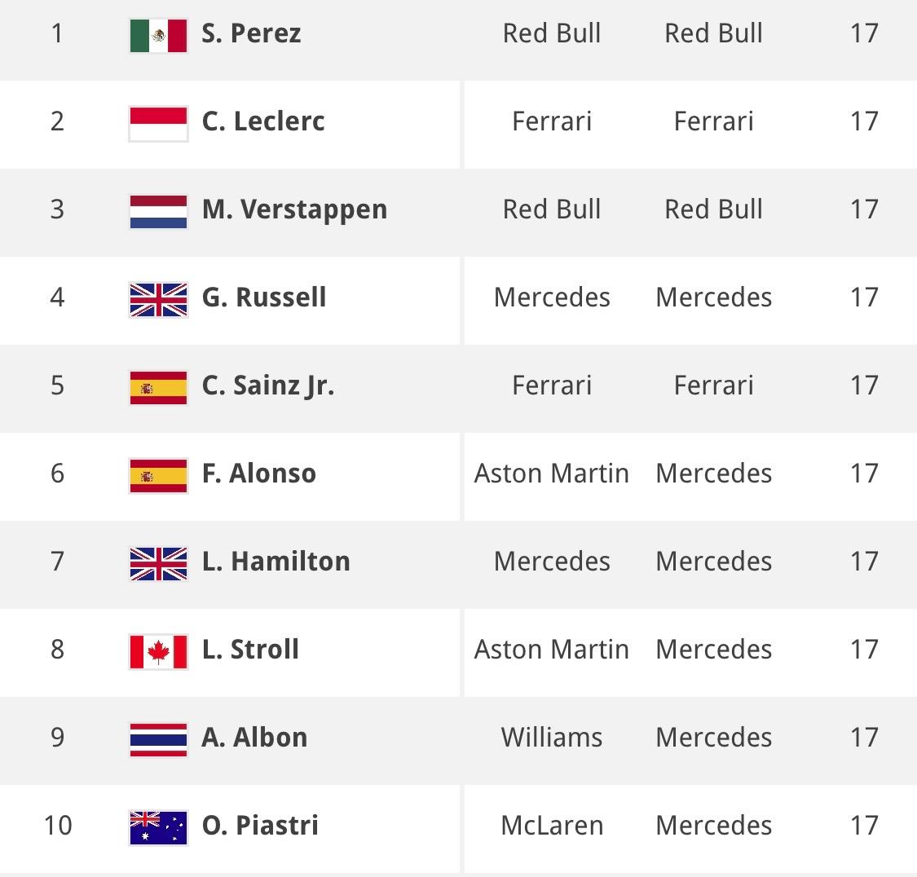Click the Mexican flag icon beside S. Perez
The image size is (917, 877).
pyautogui.click(x=158, y=35)
